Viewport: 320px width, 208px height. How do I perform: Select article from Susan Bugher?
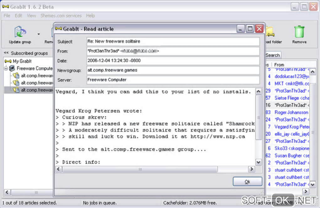pos(288,155)
